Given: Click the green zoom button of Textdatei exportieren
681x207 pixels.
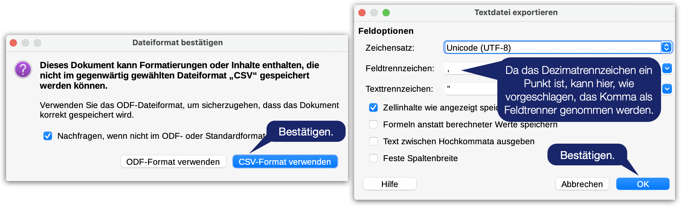Looking at the screenshot, I should tap(386, 13).
